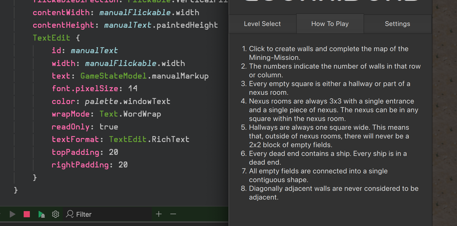This screenshot has height=226, width=457.
Task: Switch to the Level Select tab
Action: tap(262, 24)
